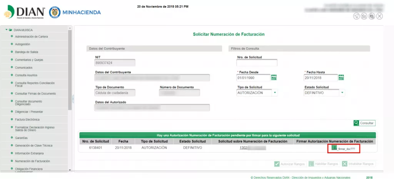Open the Fecha Hasta calendar picker
The image size is (394, 179).
tap(341, 78)
